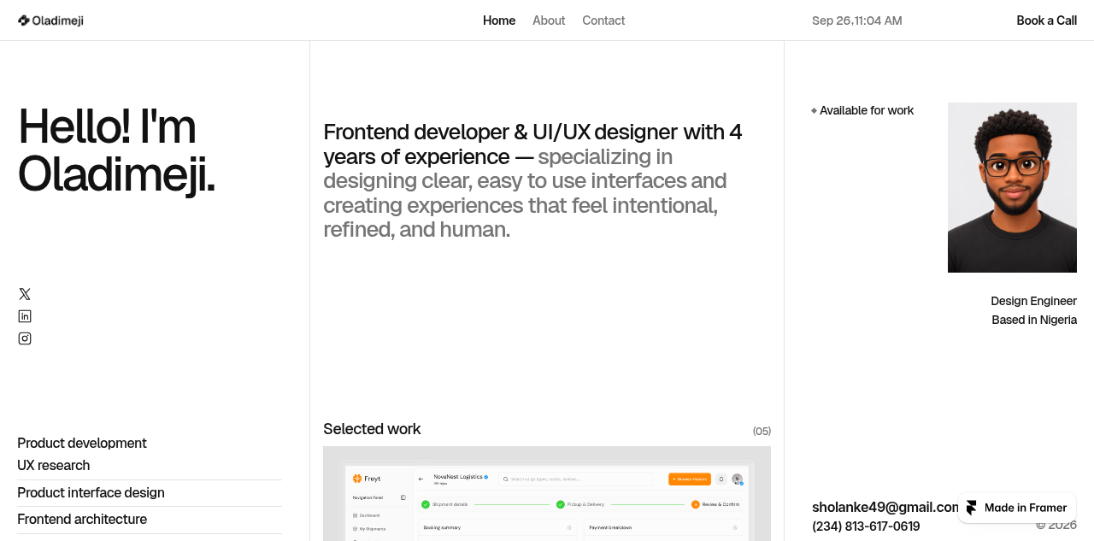1094x541 pixels.
Task: Select the Product development text
Action: click(82, 443)
